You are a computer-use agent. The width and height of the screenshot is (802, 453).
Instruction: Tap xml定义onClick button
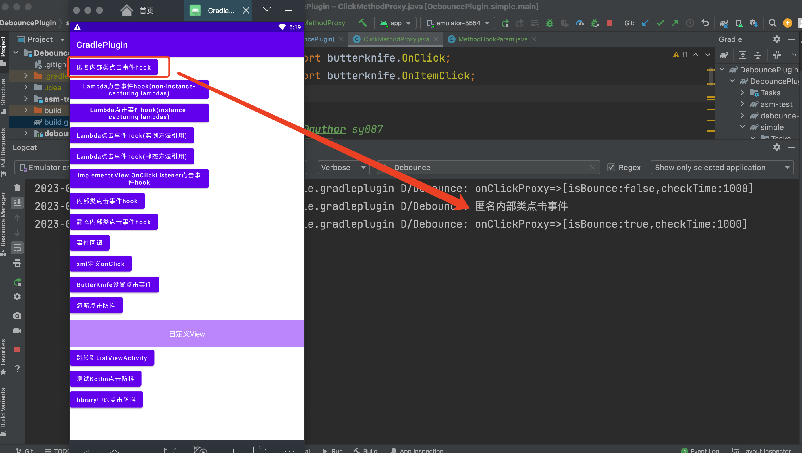[x=101, y=264]
